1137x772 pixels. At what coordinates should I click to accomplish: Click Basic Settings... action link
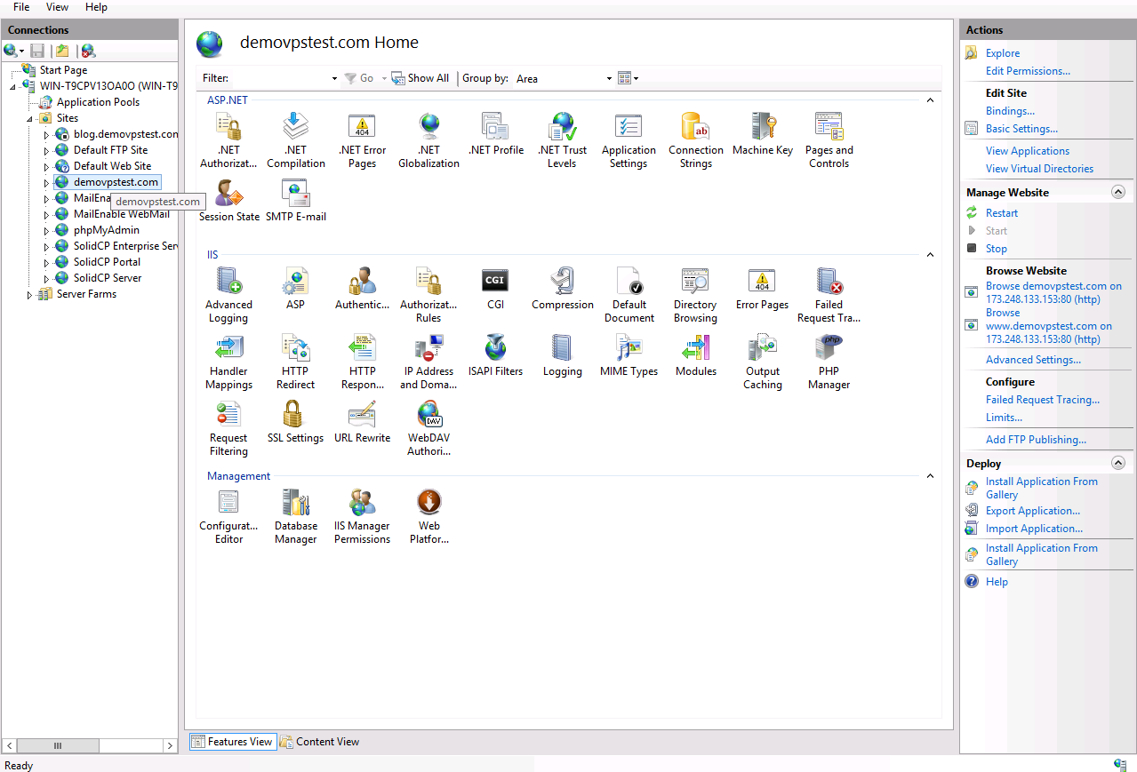[x=1021, y=129]
